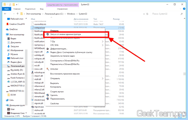This screenshot has width=188, height=120.
Task: Click the Unlocker wand icon
Action: coord(48,69)
